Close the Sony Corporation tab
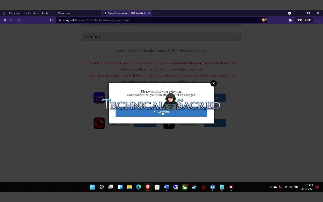Screen dimensions: 323x202 pyautogui.click(x=149, y=13)
